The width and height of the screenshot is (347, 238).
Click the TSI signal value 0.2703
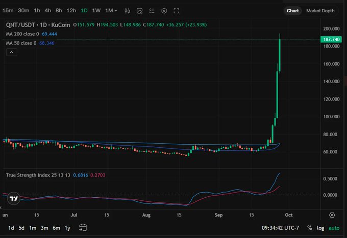[98, 175]
